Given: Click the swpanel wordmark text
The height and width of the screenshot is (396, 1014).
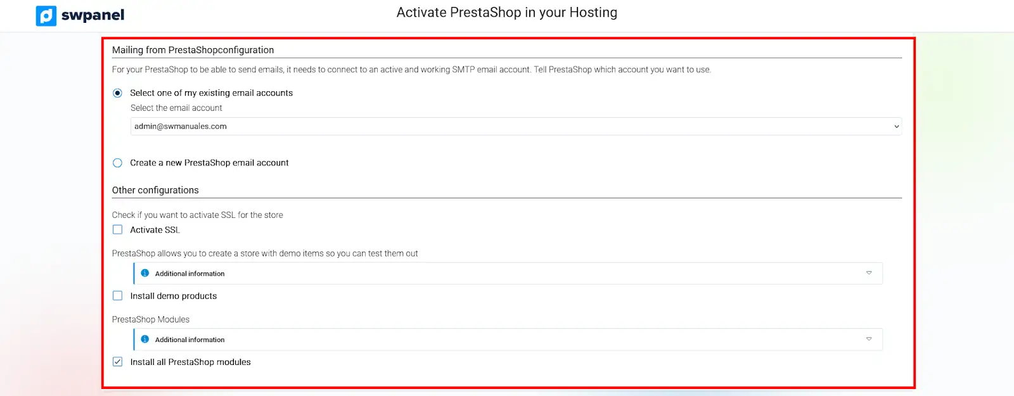Looking at the screenshot, I should click(93, 15).
